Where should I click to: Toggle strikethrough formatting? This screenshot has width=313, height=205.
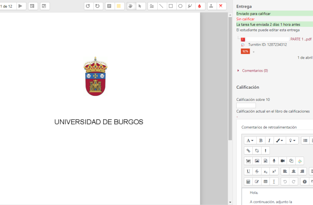[257, 171]
